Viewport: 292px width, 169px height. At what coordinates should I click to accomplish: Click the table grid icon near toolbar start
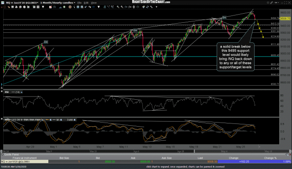point(12,7)
